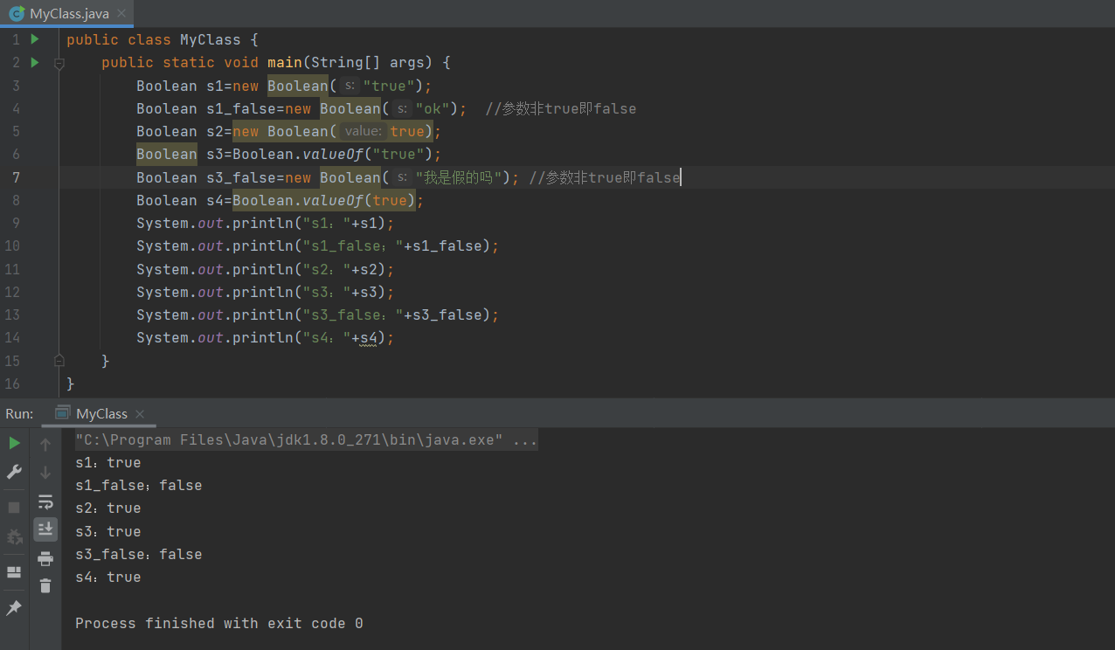
Task: Print console output with printer icon
Action: (45, 558)
